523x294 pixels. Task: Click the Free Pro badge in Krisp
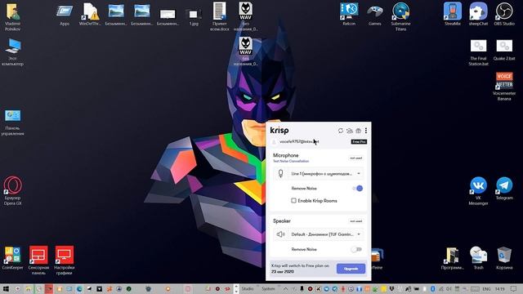[359, 142]
